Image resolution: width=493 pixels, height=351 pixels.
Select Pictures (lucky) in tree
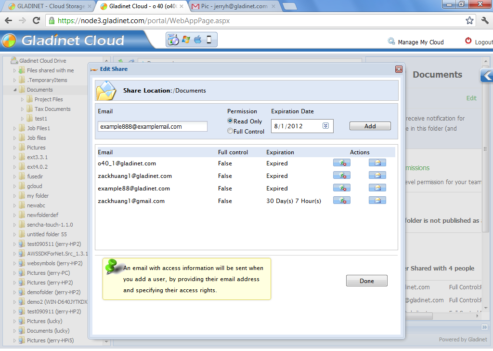coord(45,321)
